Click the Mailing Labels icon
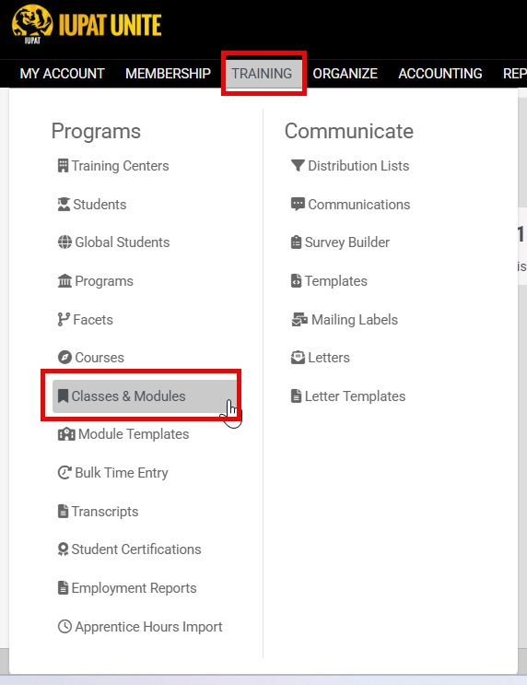Viewport: 527px width, 685px height. (299, 320)
